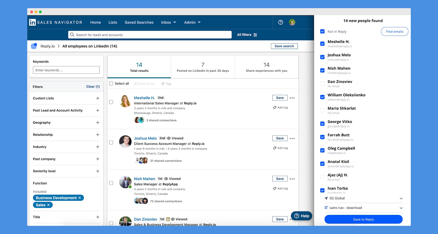Expand the Industry filter
This screenshot has height=234, width=438.
tap(98, 147)
